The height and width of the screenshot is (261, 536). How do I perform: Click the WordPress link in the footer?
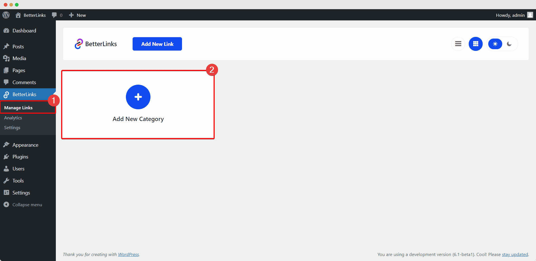pyautogui.click(x=128, y=254)
